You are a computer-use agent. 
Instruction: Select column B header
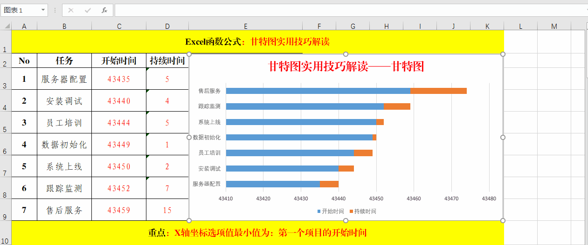click(64, 26)
